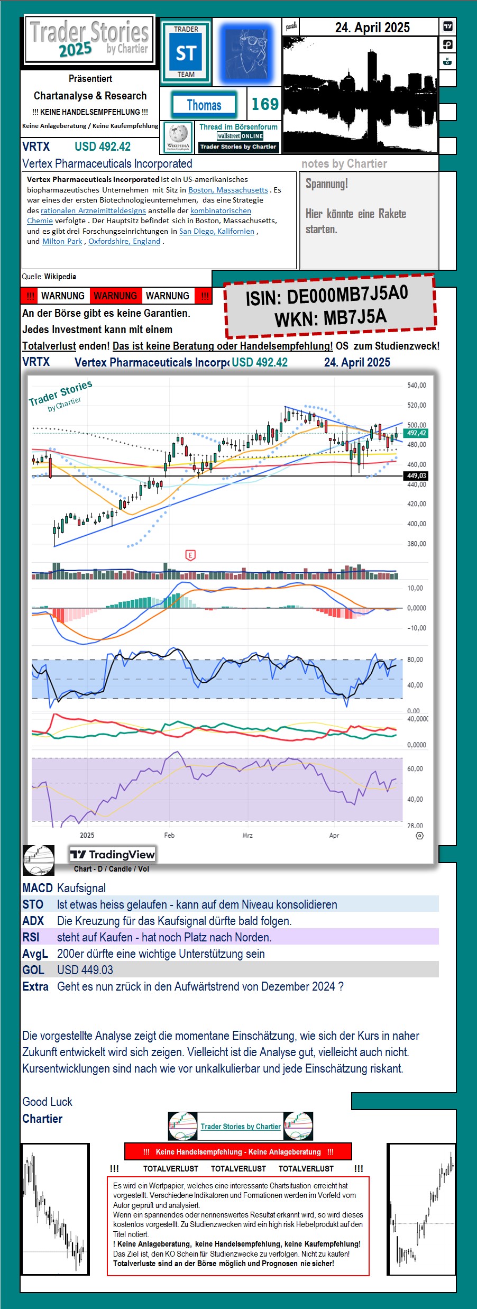Click the date 24. April 2025 in header
477x1309 pixels.
(x=372, y=28)
